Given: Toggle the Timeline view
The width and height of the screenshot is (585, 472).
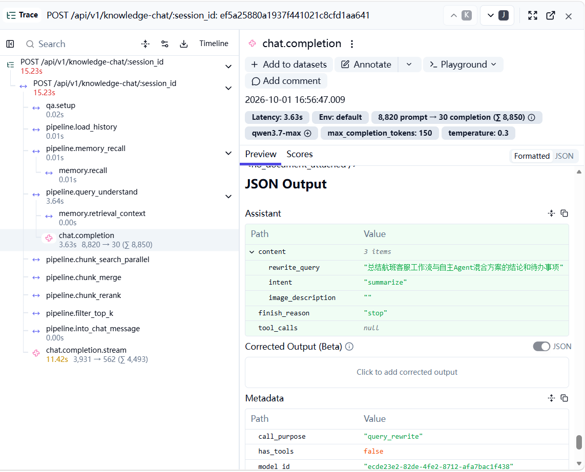Looking at the screenshot, I should tap(214, 44).
